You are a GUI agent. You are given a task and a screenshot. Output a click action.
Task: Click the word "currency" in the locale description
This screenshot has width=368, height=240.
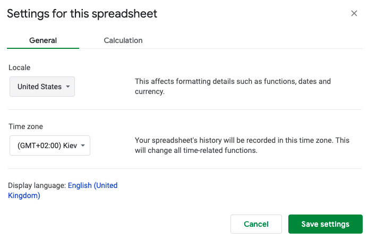150,91
